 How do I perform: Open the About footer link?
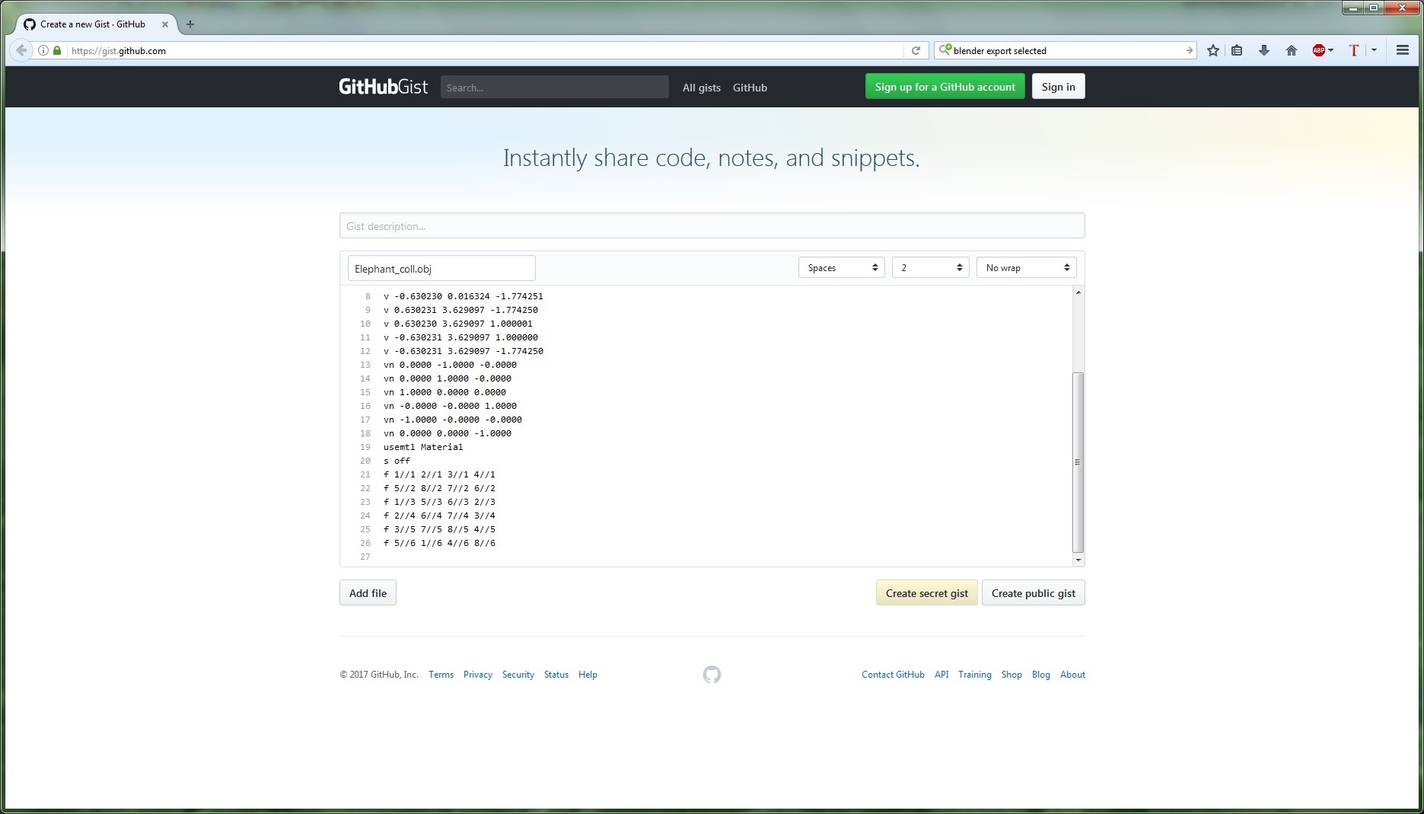pyautogui.click(x=1072, y=675)
